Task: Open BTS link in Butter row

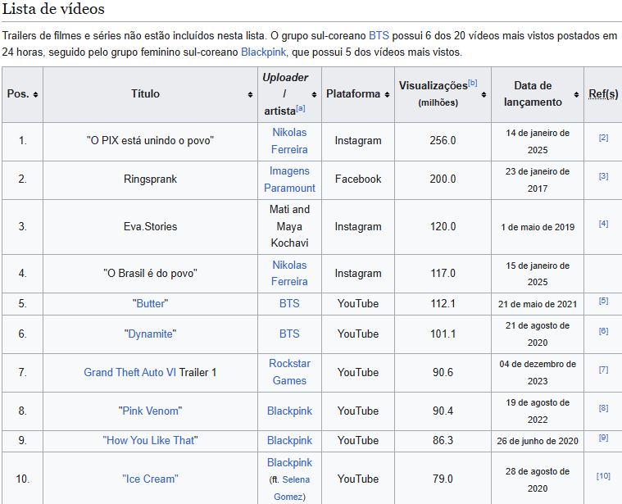Action: point(289,304)
